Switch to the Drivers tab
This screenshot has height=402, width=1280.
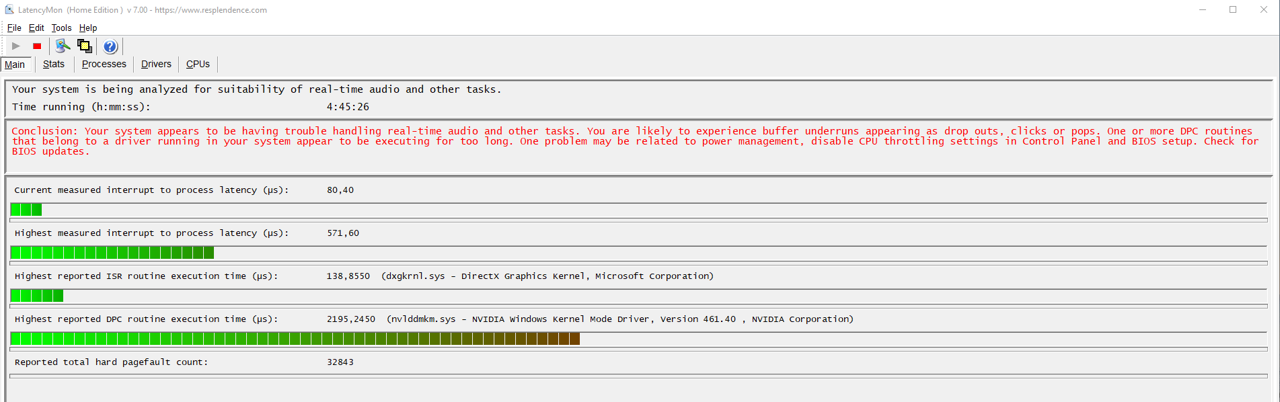pos(156,64)
